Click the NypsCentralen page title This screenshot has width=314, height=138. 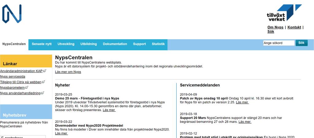click(x=74, y=57)
